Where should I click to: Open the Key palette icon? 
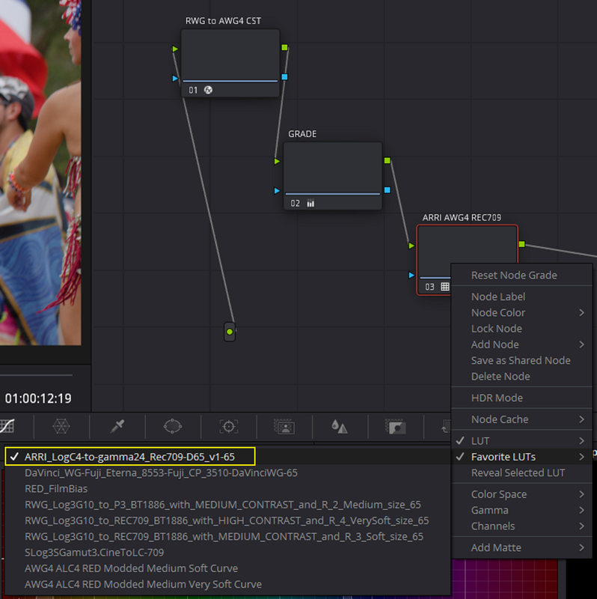[x=396, y=426]
